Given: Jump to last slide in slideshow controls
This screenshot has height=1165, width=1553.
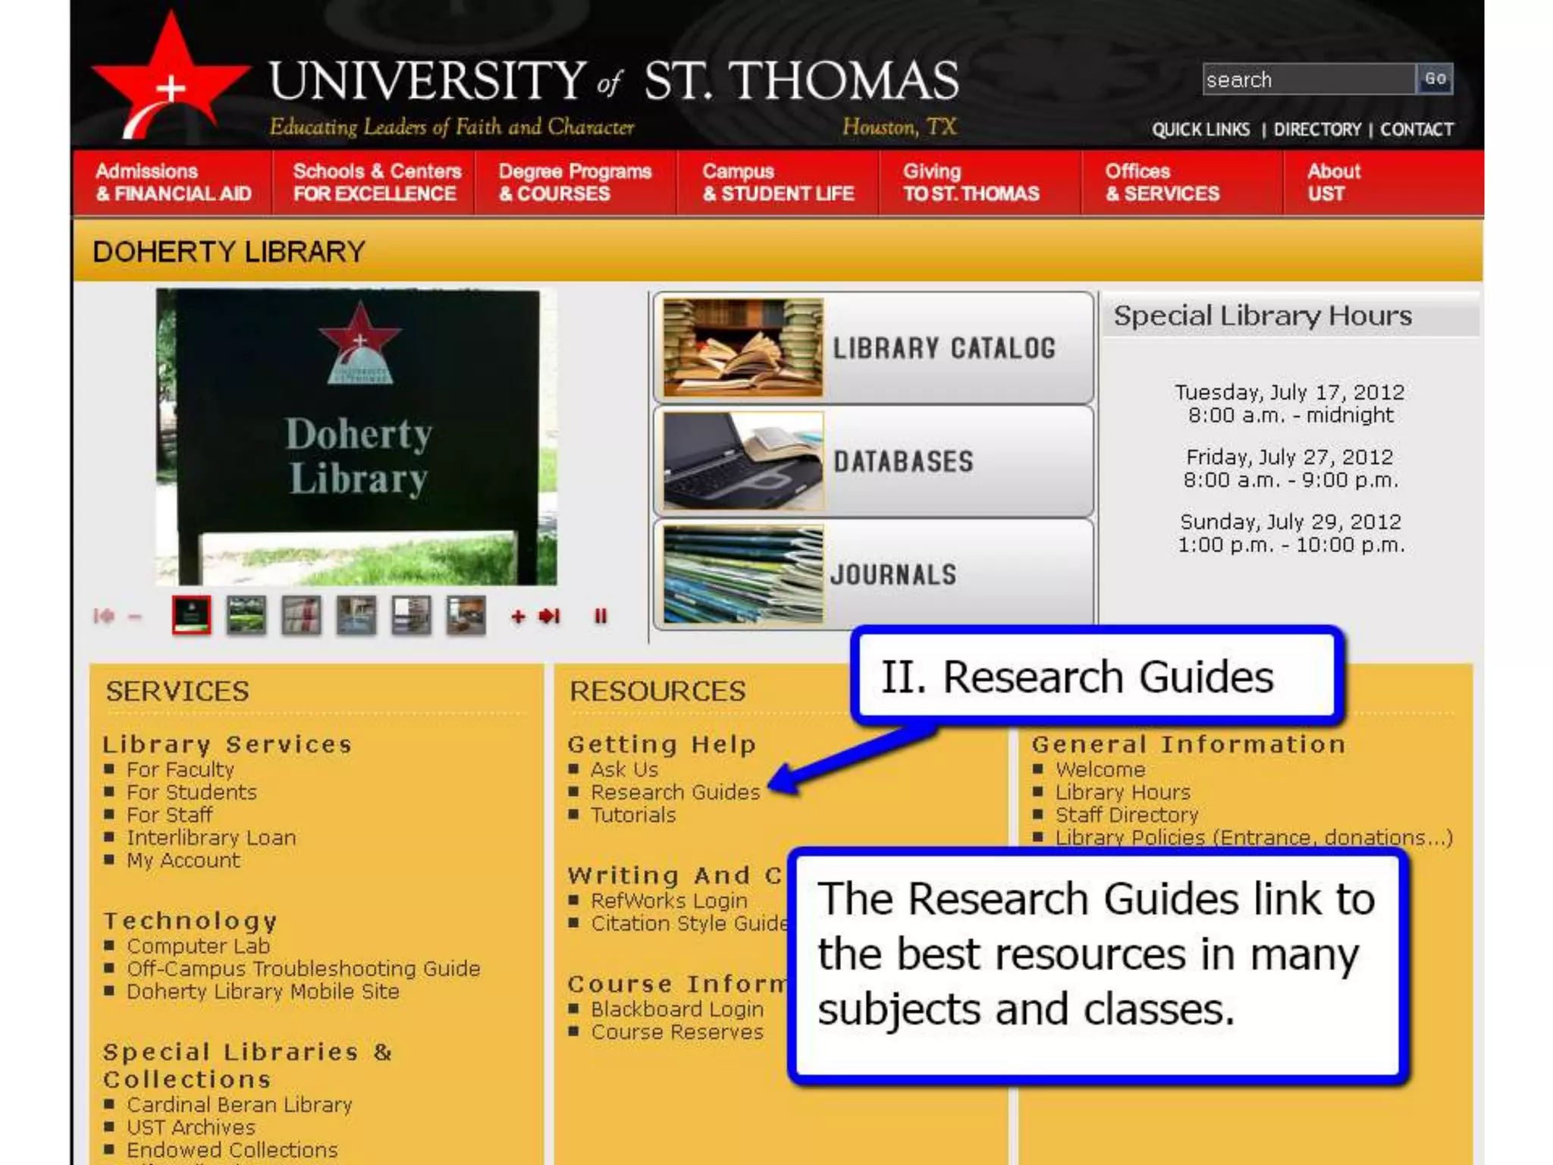Looking at the screenshot, I should (x=550, y=616).
